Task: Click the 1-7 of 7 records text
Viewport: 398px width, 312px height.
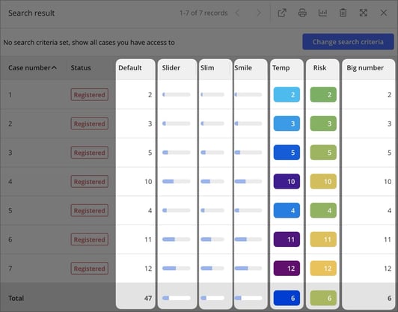Action: pyautogui.click(x=203, y=13)
